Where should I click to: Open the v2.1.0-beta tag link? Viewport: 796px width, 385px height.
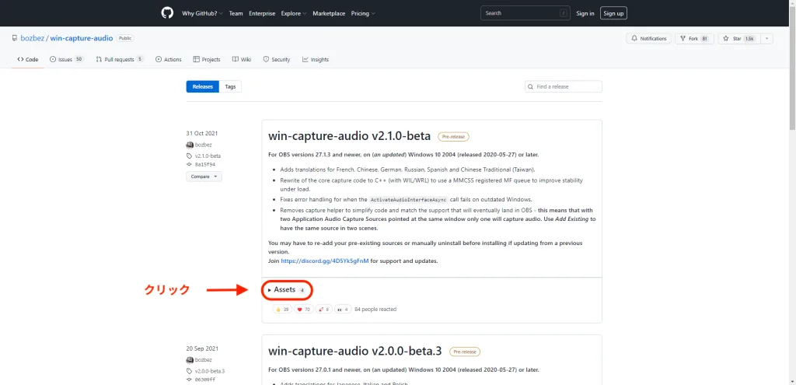coord(208,156)
